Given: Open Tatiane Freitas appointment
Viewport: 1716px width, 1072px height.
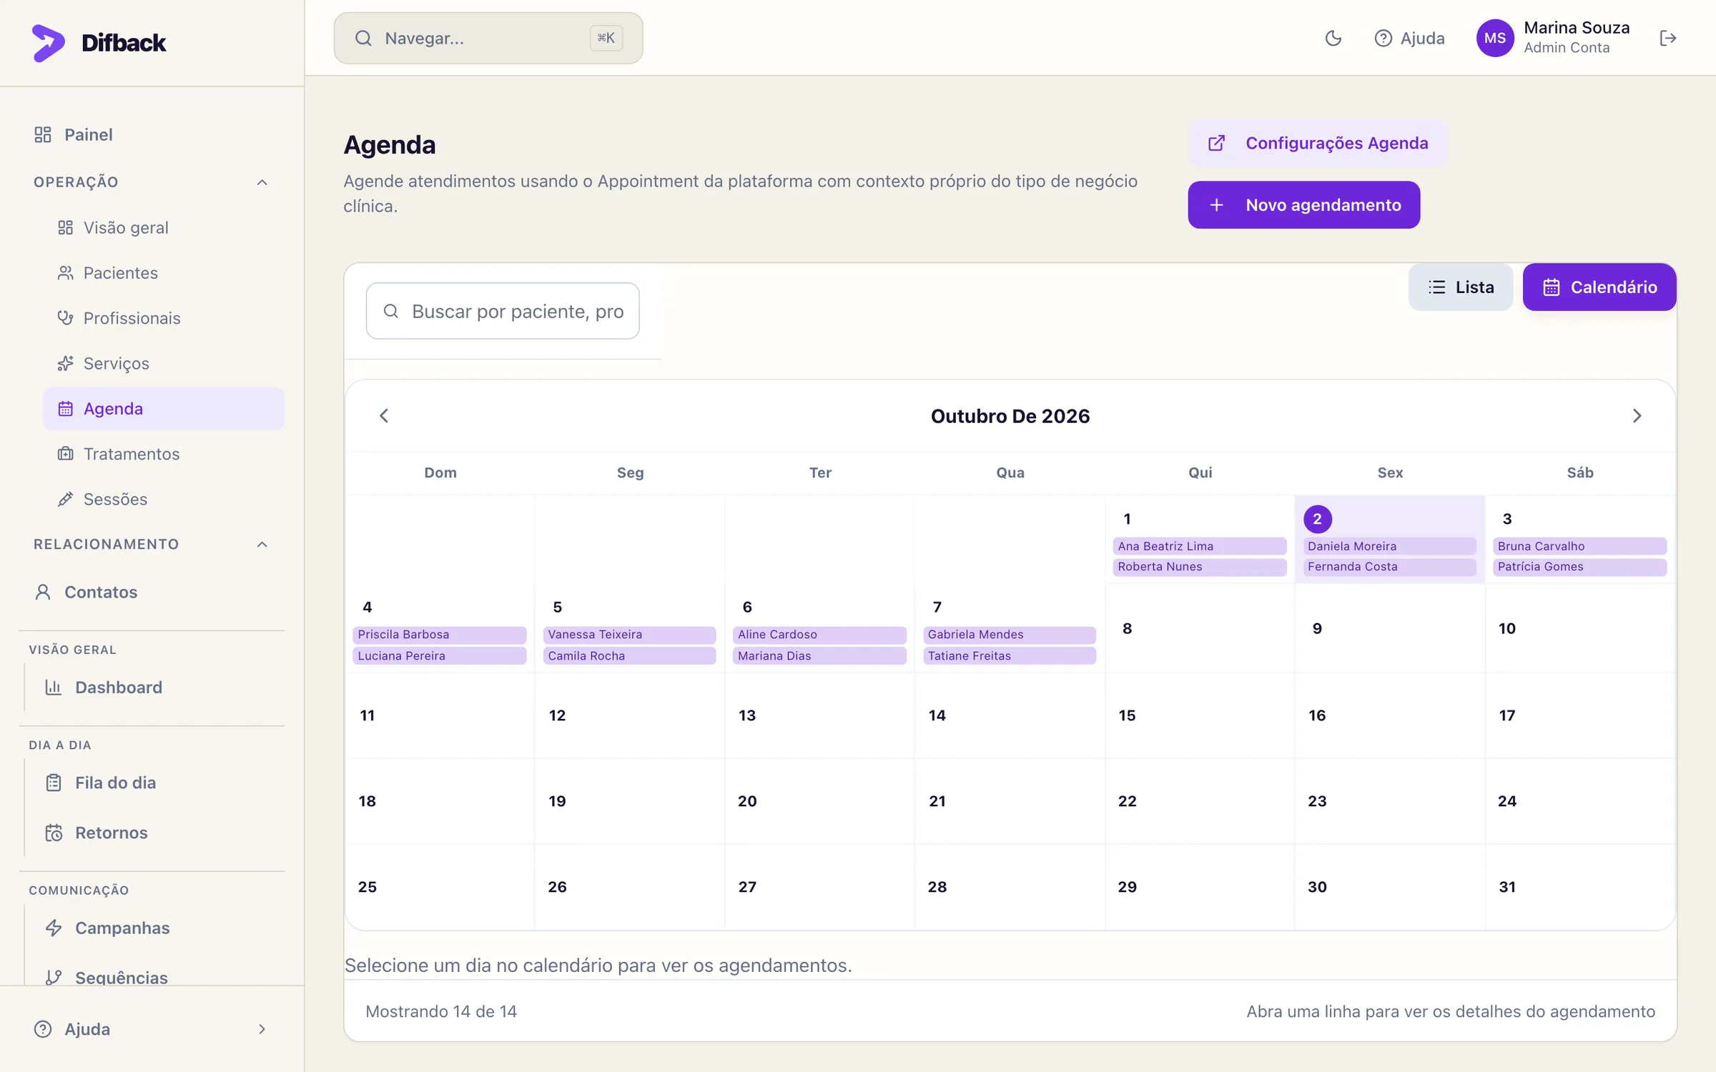Looking at the screenshot, I should [x=1010, y=655].
